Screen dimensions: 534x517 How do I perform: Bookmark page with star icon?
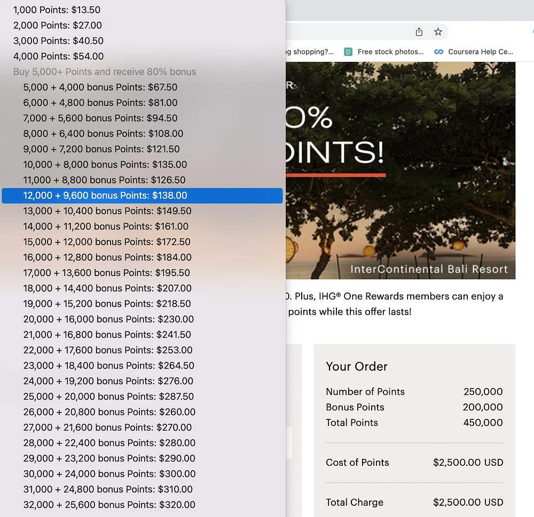tap(438, 32)
